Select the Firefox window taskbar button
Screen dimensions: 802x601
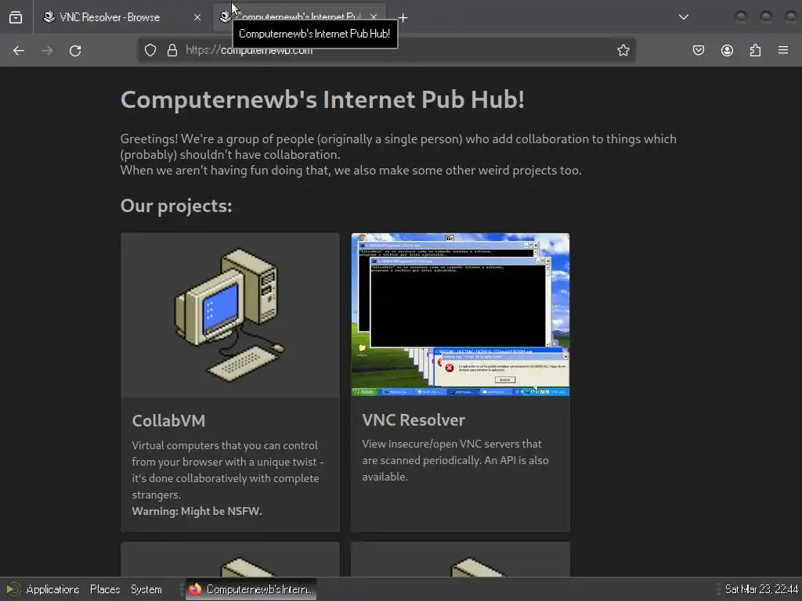tap(251, 589)
